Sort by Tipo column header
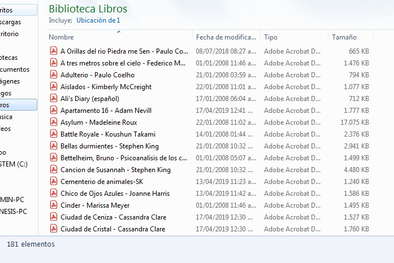The height and width of the screenshot is (263, 394). point(271,37)
